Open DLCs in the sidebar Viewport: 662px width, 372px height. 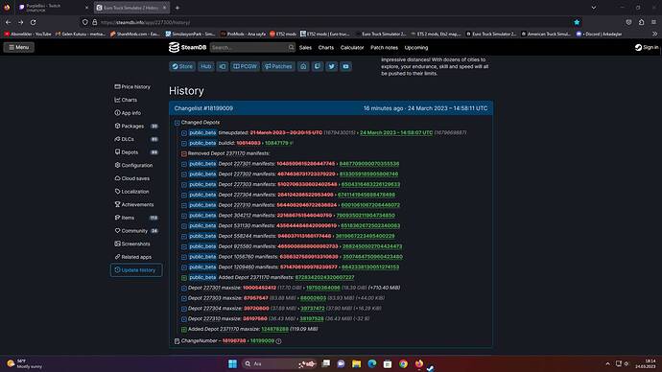coord(137,139)
